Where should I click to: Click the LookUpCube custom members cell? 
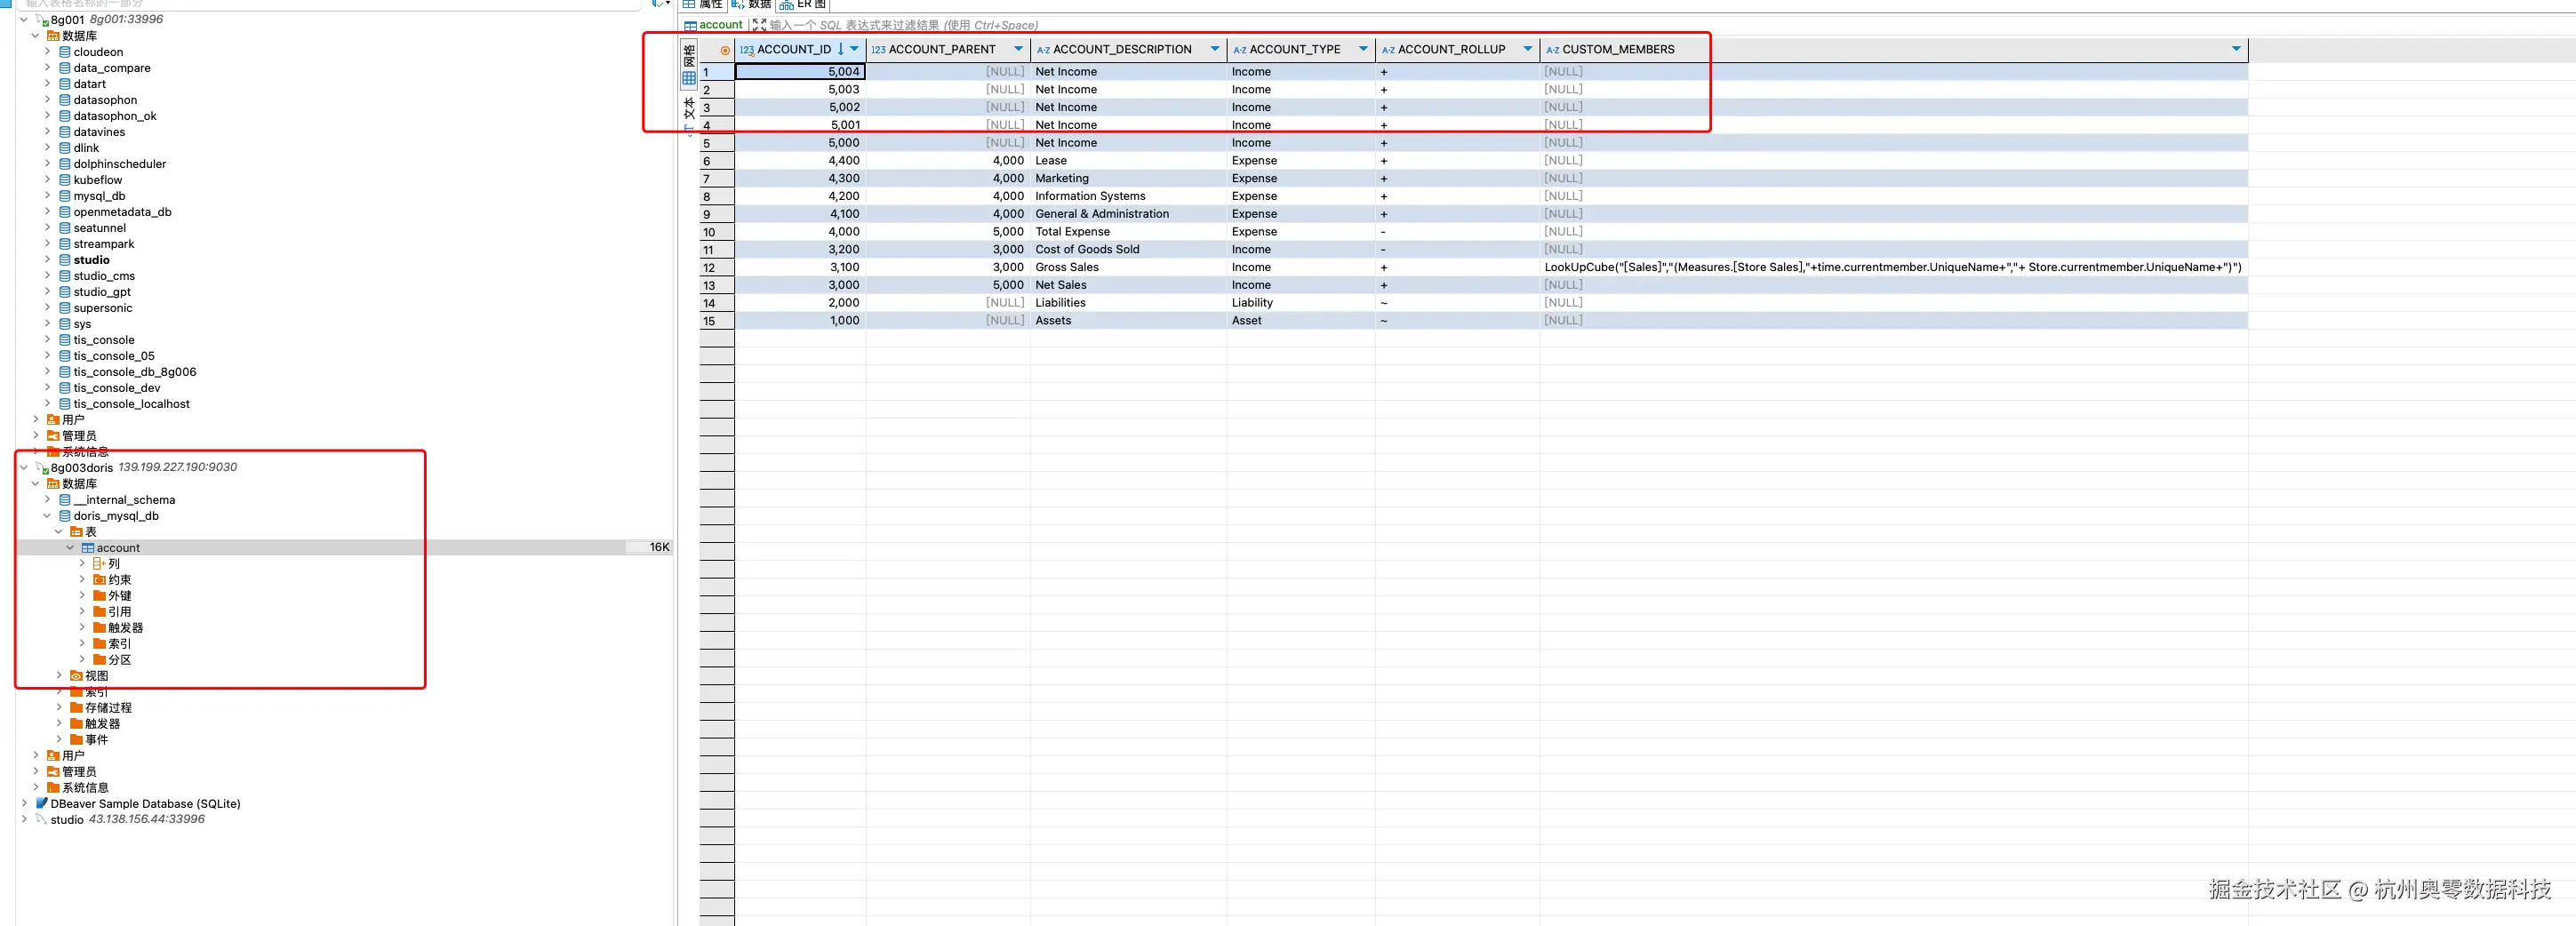click(1893, 267)
